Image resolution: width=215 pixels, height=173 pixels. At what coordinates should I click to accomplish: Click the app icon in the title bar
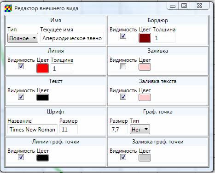(x=8, y=8)
